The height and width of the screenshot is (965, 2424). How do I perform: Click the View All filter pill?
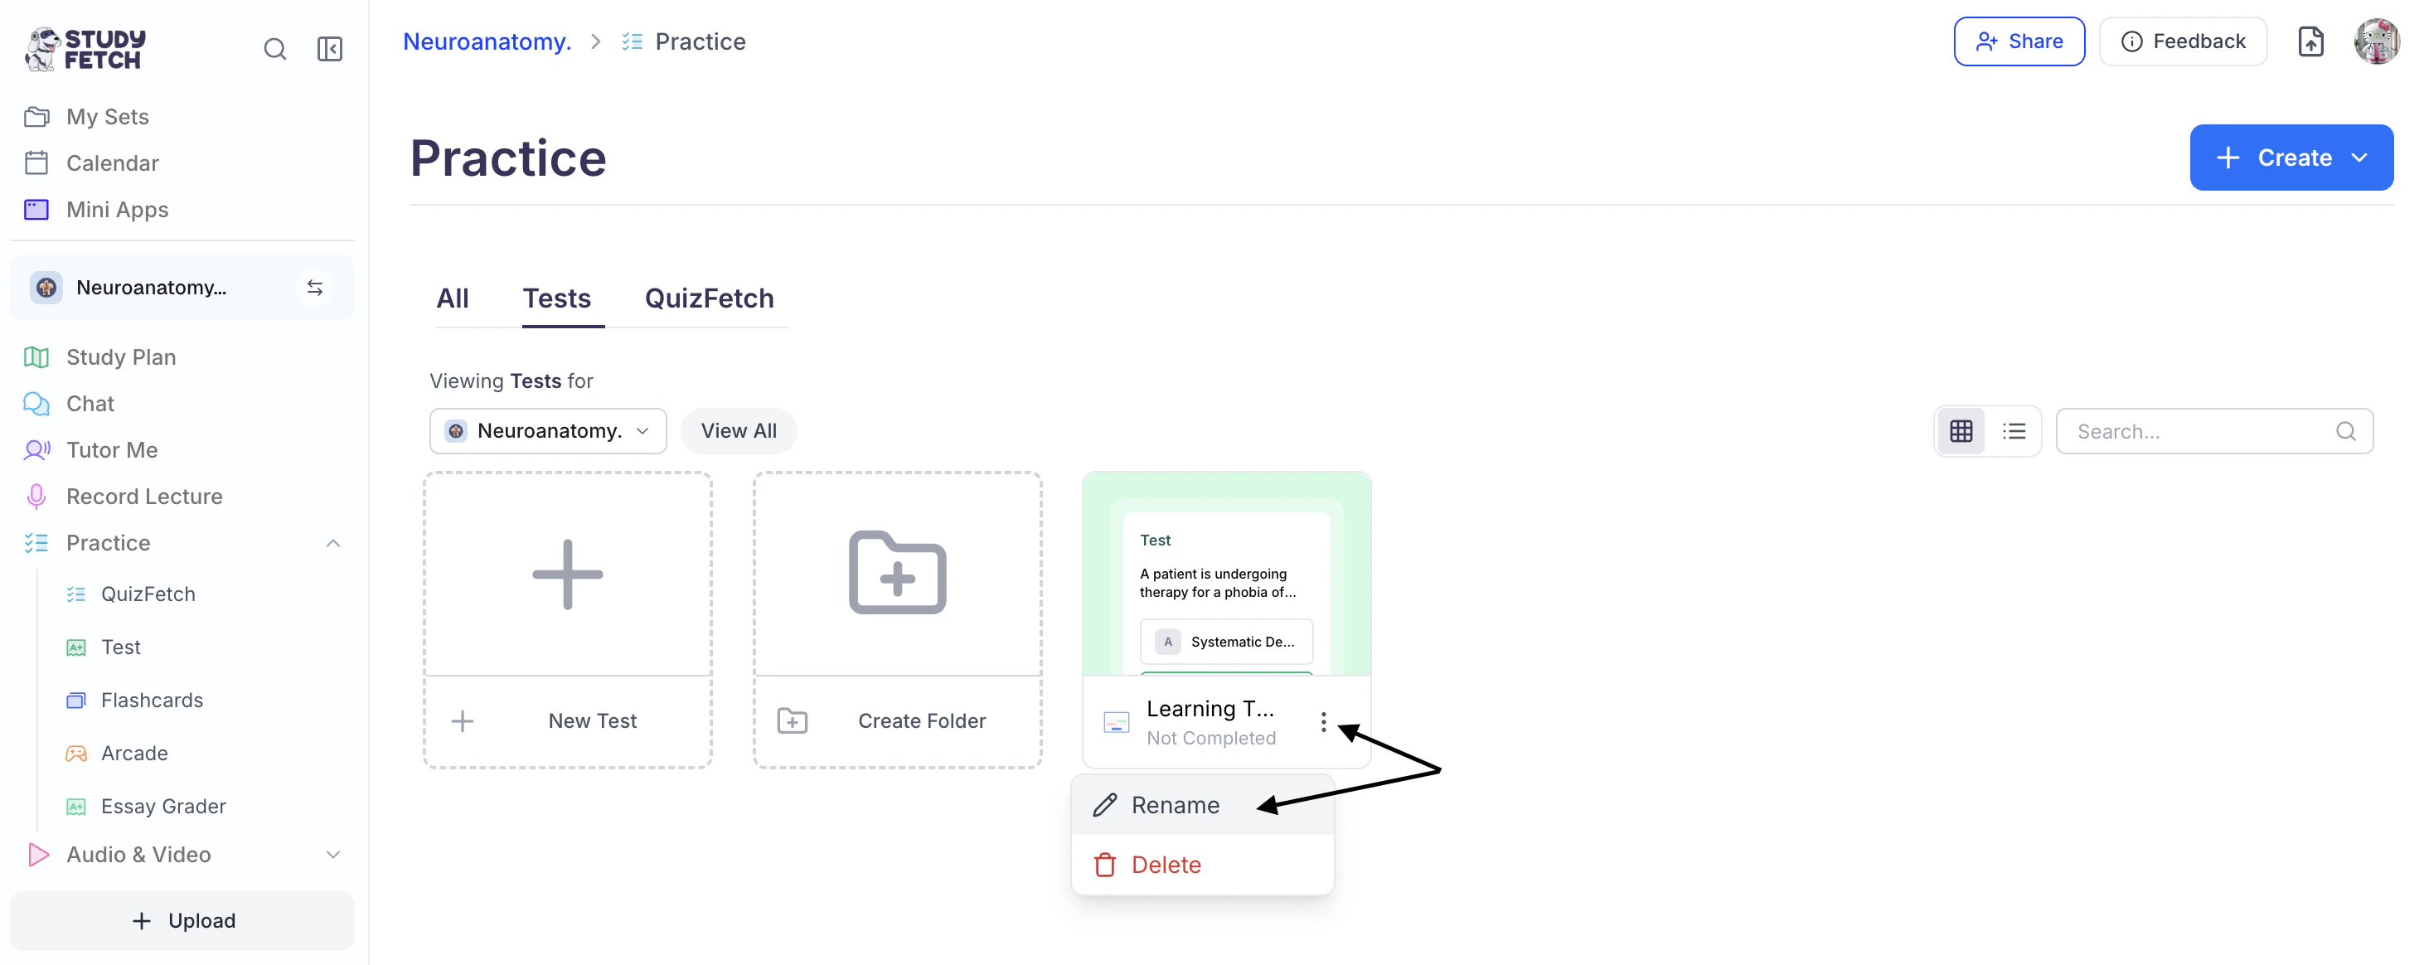738,431
